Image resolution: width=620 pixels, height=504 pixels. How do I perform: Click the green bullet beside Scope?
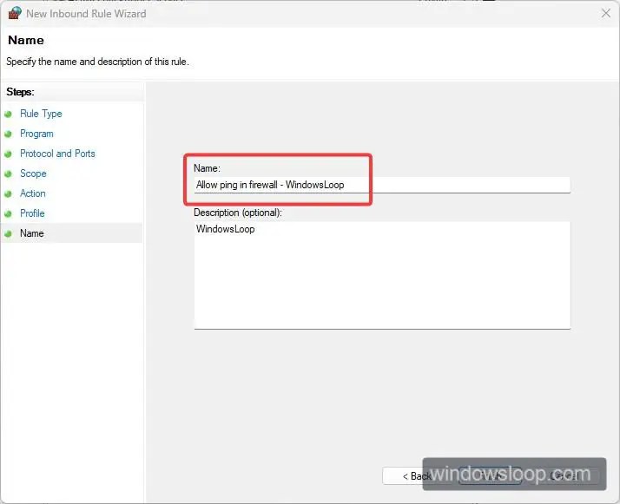click(9, 173)
